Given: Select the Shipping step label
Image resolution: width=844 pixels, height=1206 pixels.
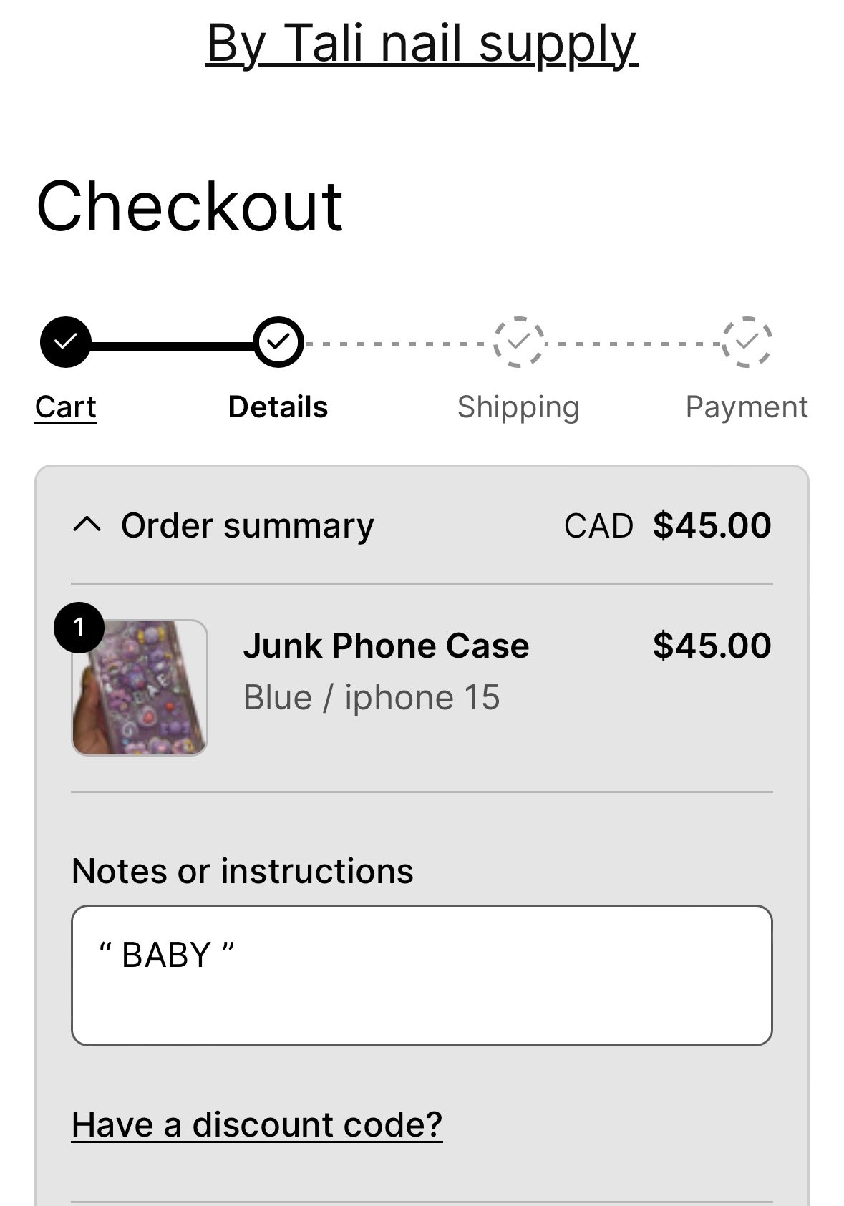Looking at the screenshot, I should 518,407.
